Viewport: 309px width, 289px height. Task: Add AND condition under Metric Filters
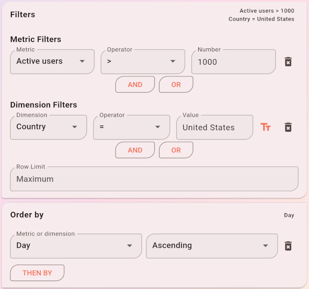click(135, 85)
